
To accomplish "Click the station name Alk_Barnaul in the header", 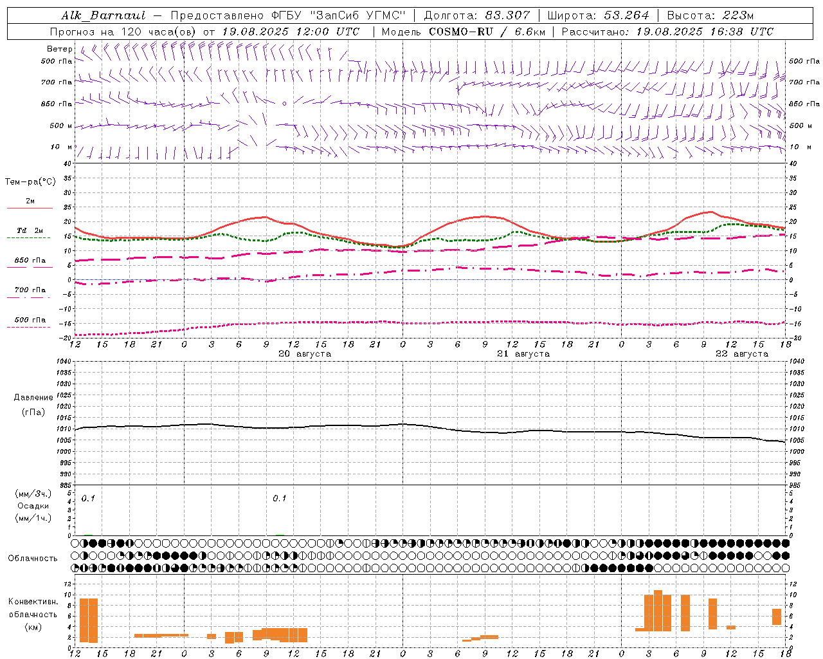I will (x=104, y=15).
